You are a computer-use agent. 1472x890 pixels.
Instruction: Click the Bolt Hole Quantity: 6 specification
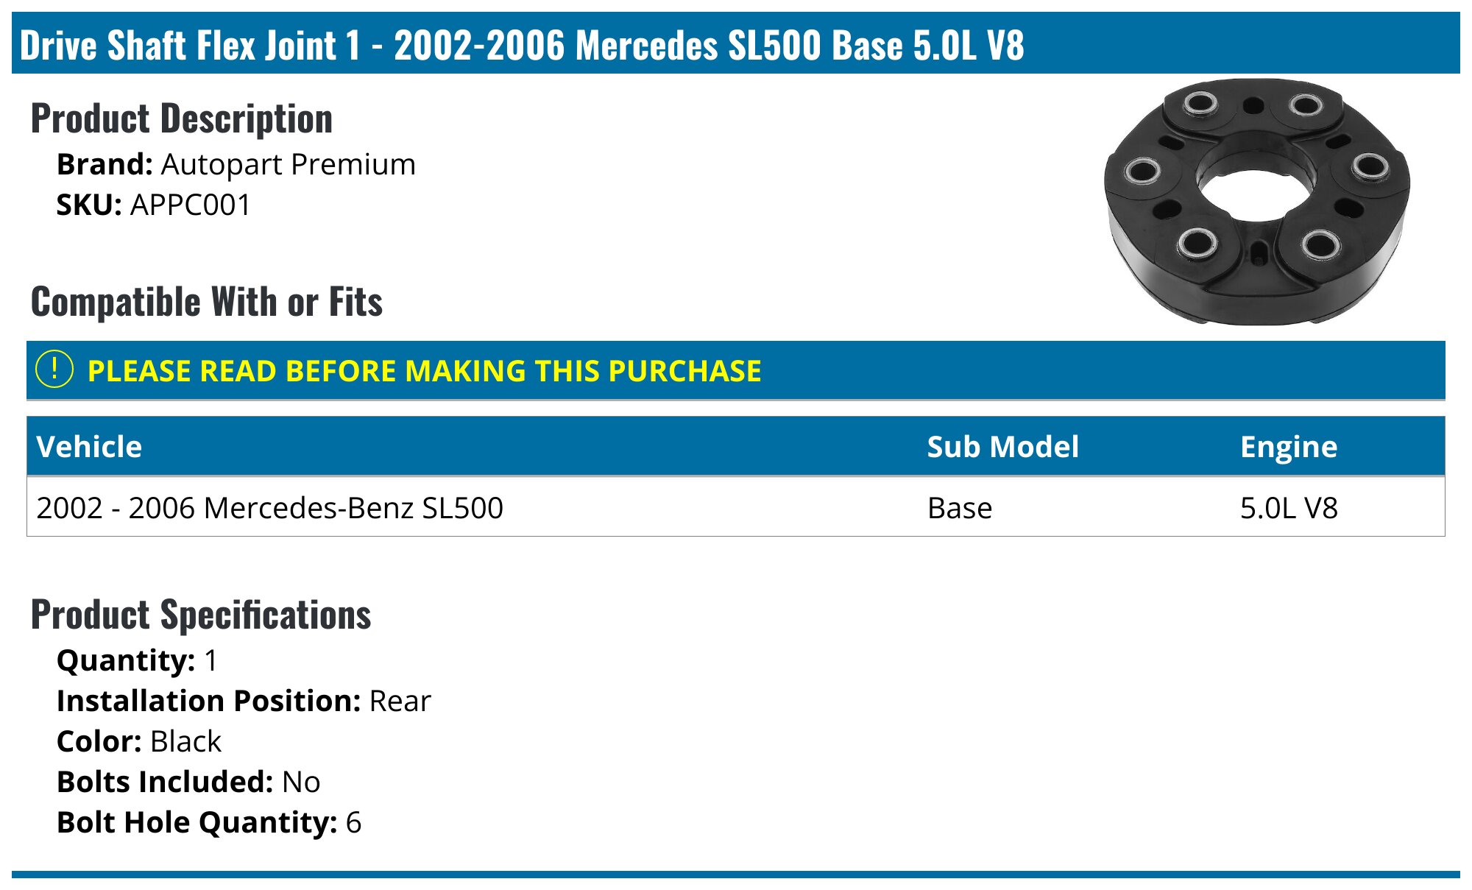point(209,822)
